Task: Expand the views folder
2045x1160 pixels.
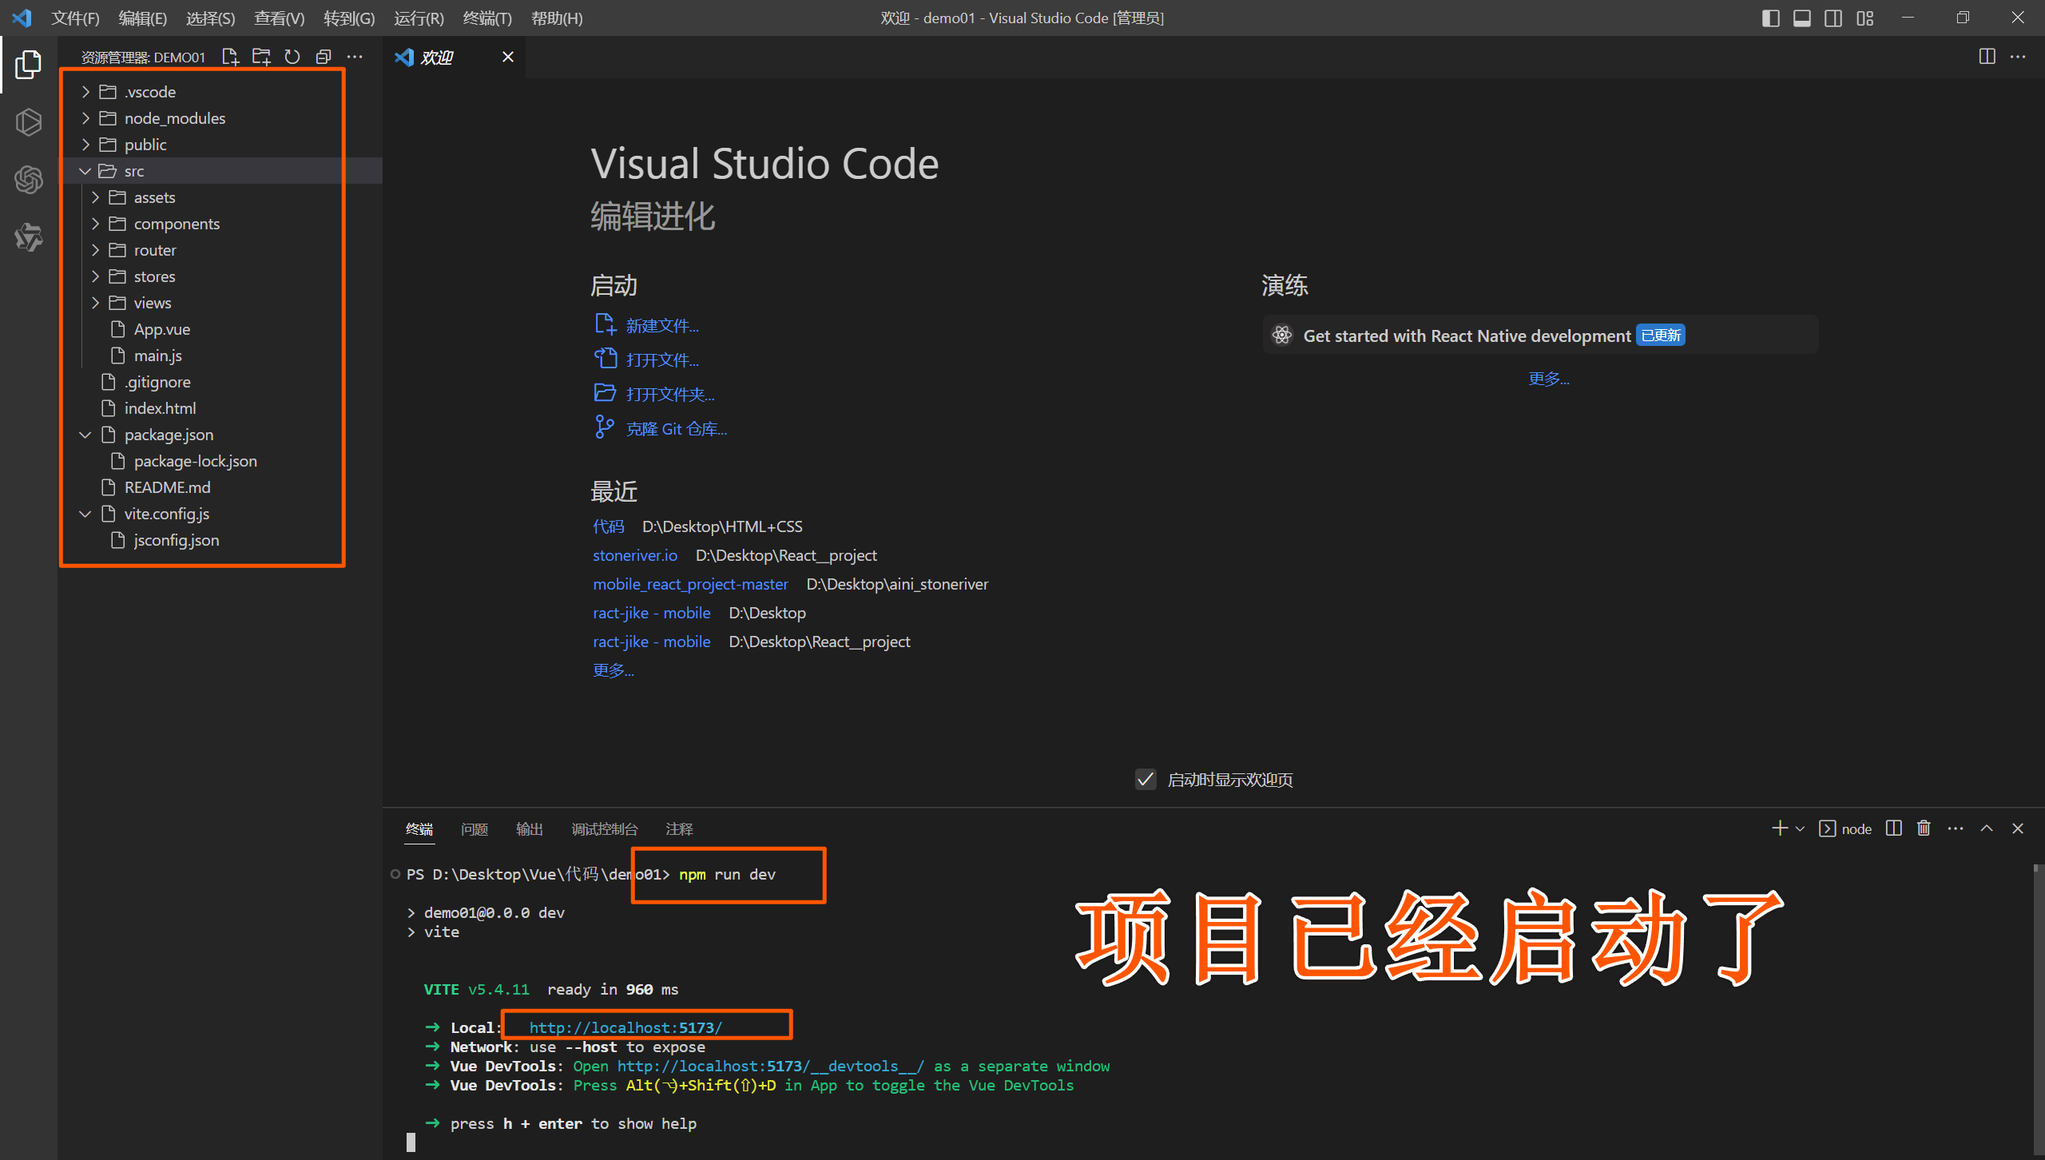Action: [95, 303]
